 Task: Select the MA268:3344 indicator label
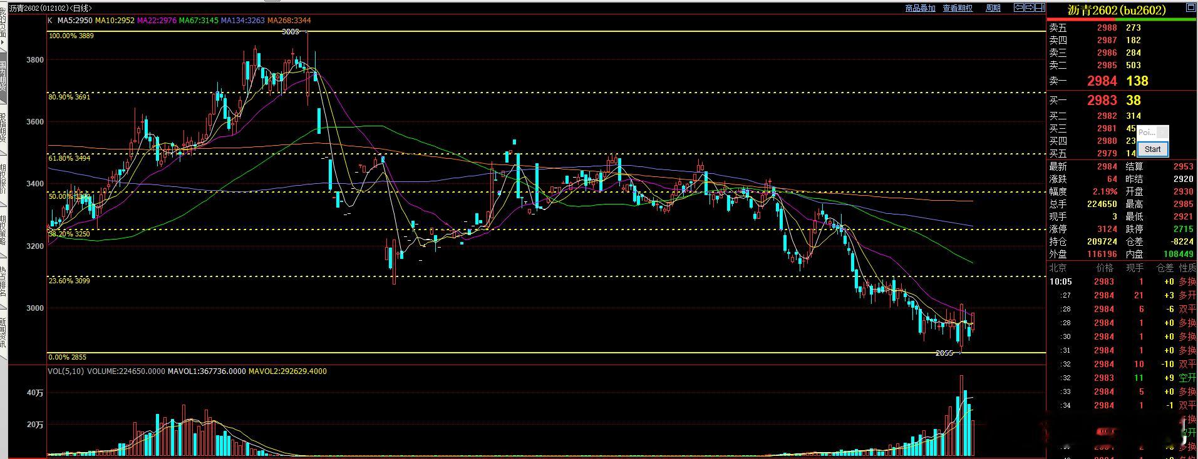coord(289,21)
